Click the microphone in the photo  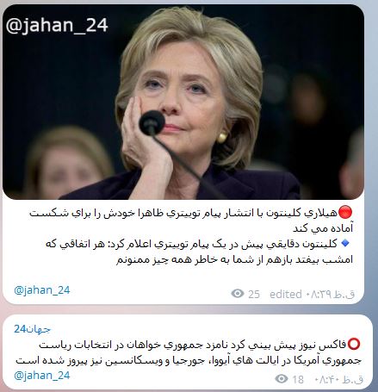[152, 121]
